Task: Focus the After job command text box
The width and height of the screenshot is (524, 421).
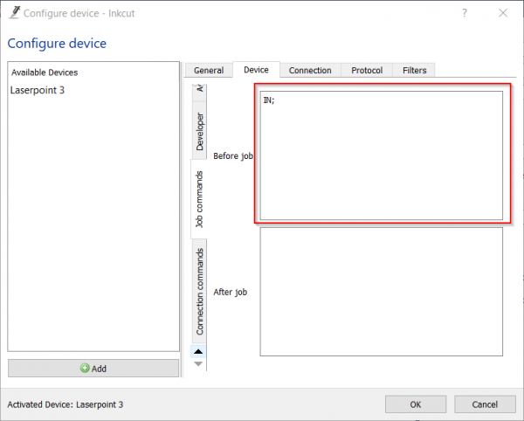Action: pos(382,292)
